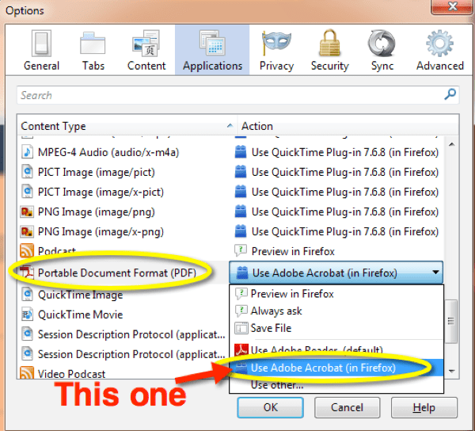The width and height of the screenshot is (475, 431).
Task: Click the Always ask question-mark icon
Action: click(241, 311)
